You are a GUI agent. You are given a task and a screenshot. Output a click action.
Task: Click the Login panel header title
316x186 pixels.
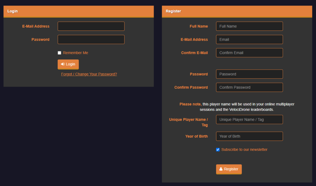12,11
